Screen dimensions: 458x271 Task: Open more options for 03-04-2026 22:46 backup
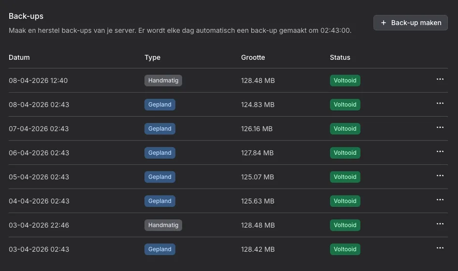click(440, 224)
